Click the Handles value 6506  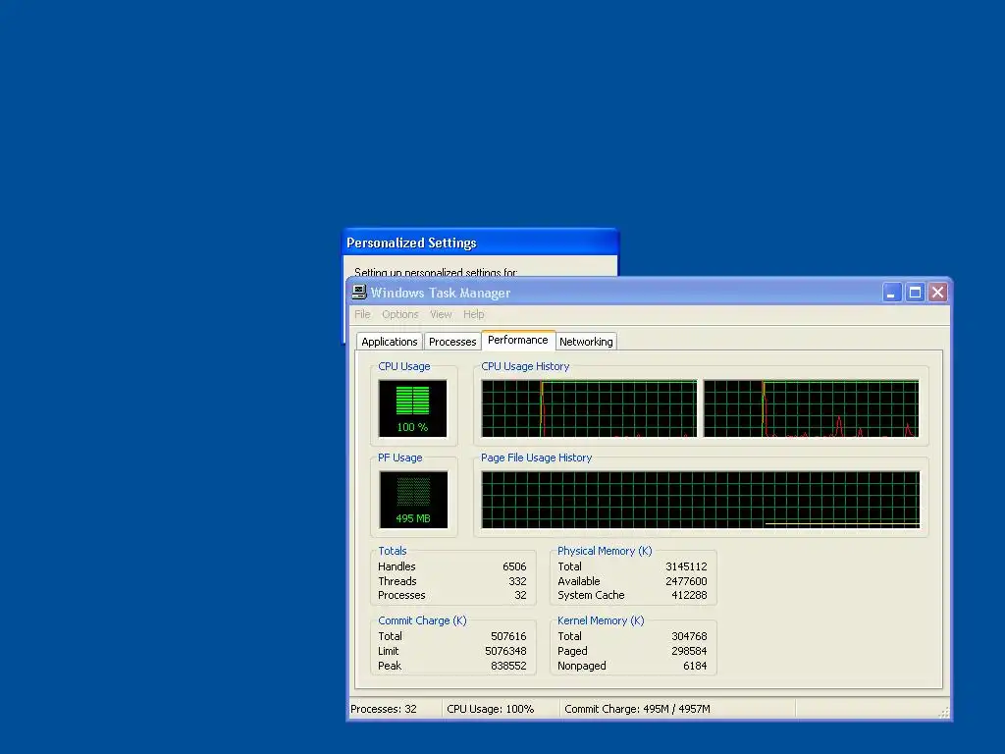point(514,566)
